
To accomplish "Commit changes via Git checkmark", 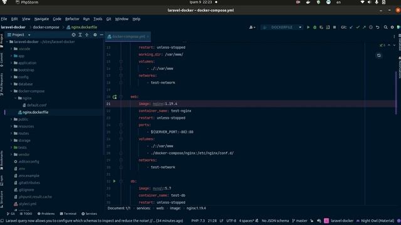I will pos(358,27).
